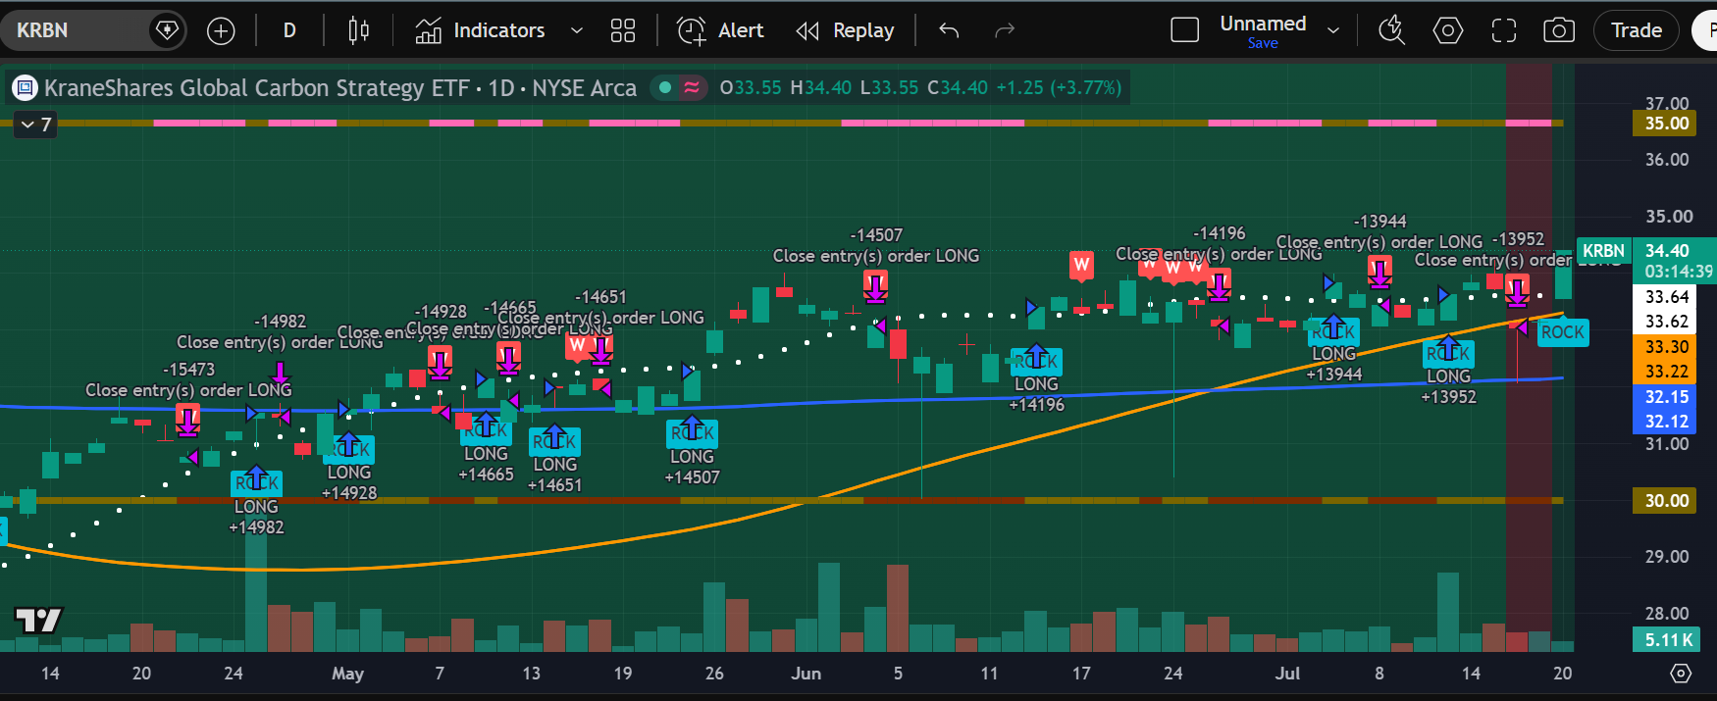
Task: Redo the last chart action
Action: (x=1004, y=30)
